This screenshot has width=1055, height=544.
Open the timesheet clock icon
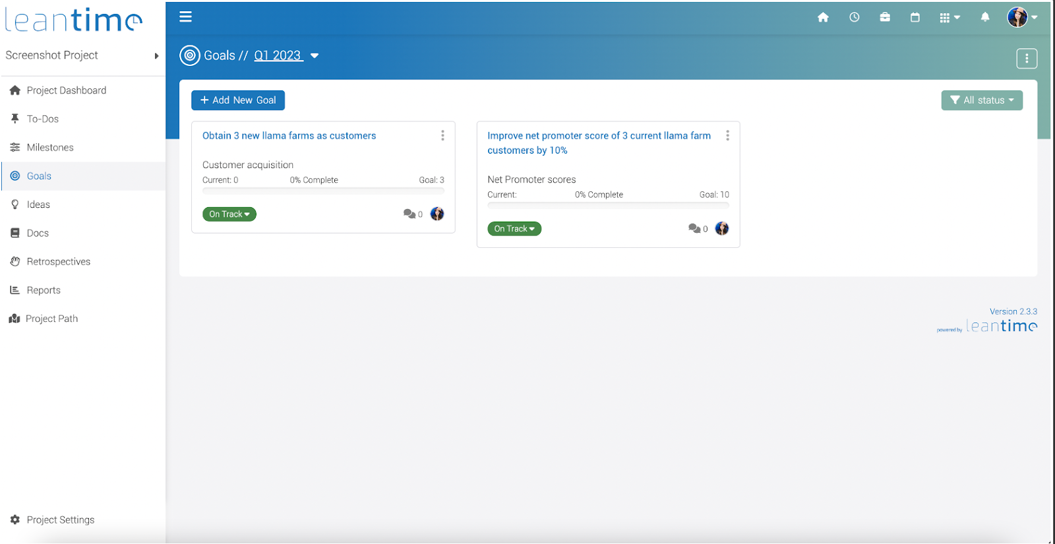pyautogui.click(x=854, y=17)
